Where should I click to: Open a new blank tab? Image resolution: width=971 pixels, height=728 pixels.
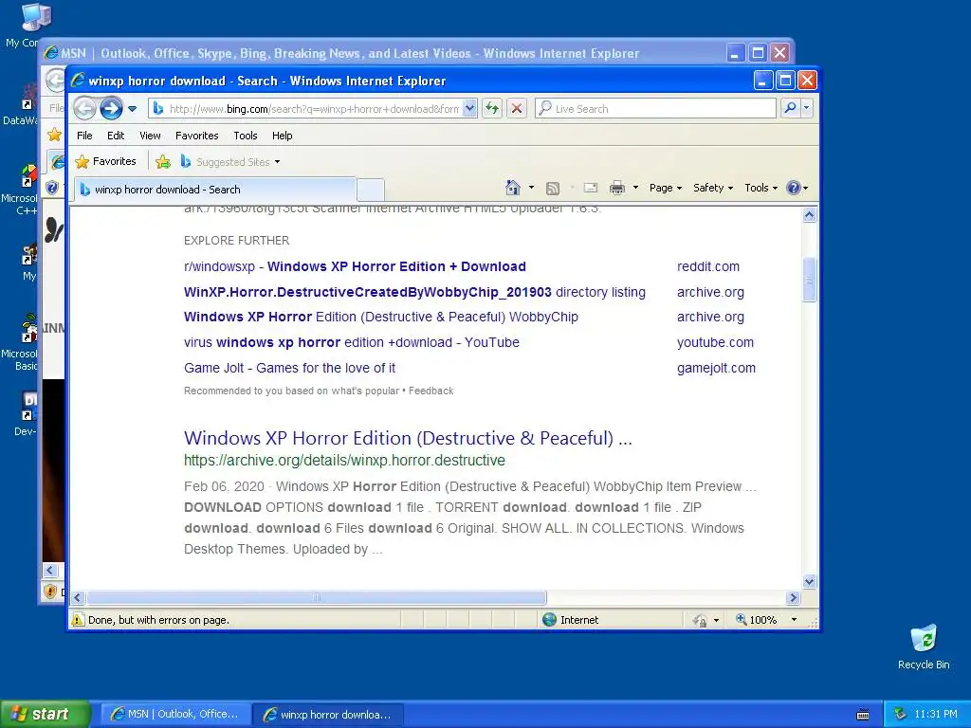(371, 190)
